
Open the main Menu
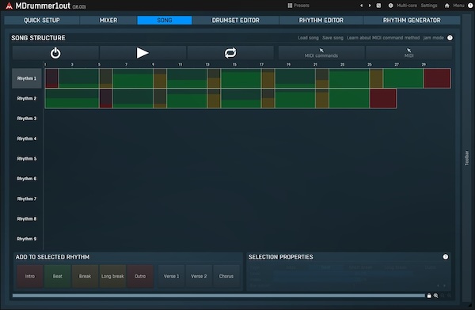point(458,6)
